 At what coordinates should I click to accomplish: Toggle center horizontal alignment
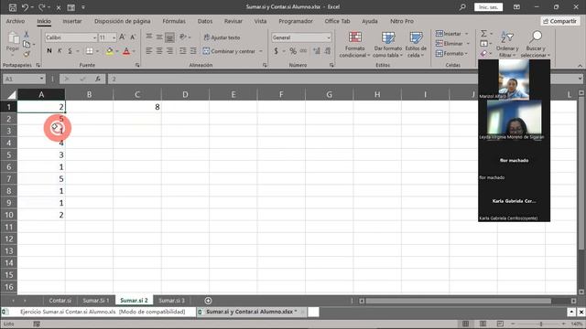(159, 51)
